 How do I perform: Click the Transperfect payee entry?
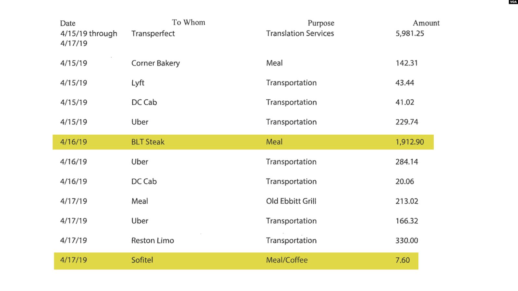point(153,34)
